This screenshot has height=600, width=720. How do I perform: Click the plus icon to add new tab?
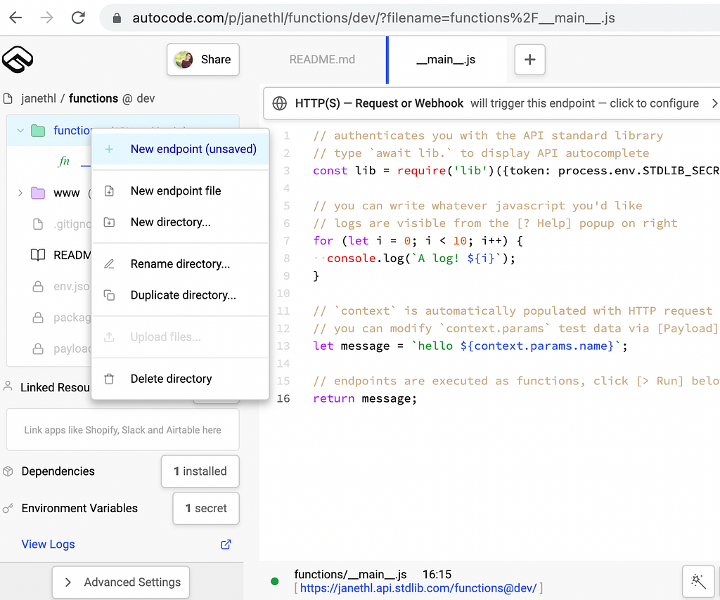[x=530, y=60]
